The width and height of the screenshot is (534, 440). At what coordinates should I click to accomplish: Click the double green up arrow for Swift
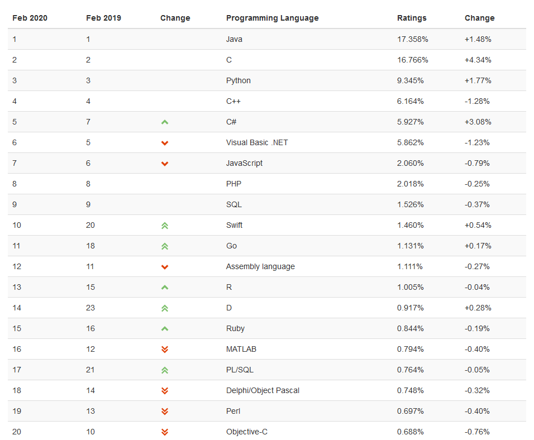165,226
